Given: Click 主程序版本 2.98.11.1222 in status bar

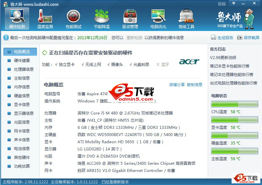Looking at the screenshot, I should pos(26,182).
